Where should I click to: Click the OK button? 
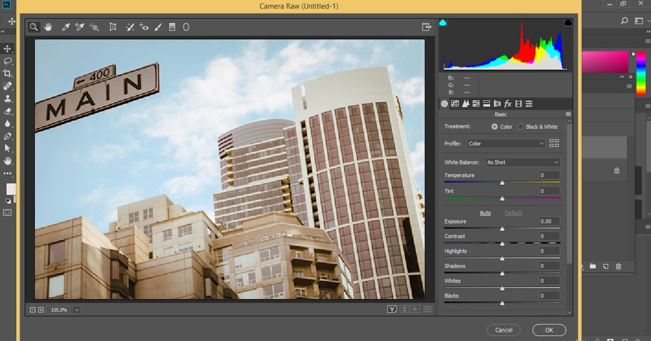[x=549, y=330]
